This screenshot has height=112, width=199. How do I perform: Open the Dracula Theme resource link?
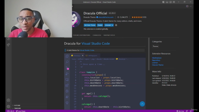click(158, 65)
